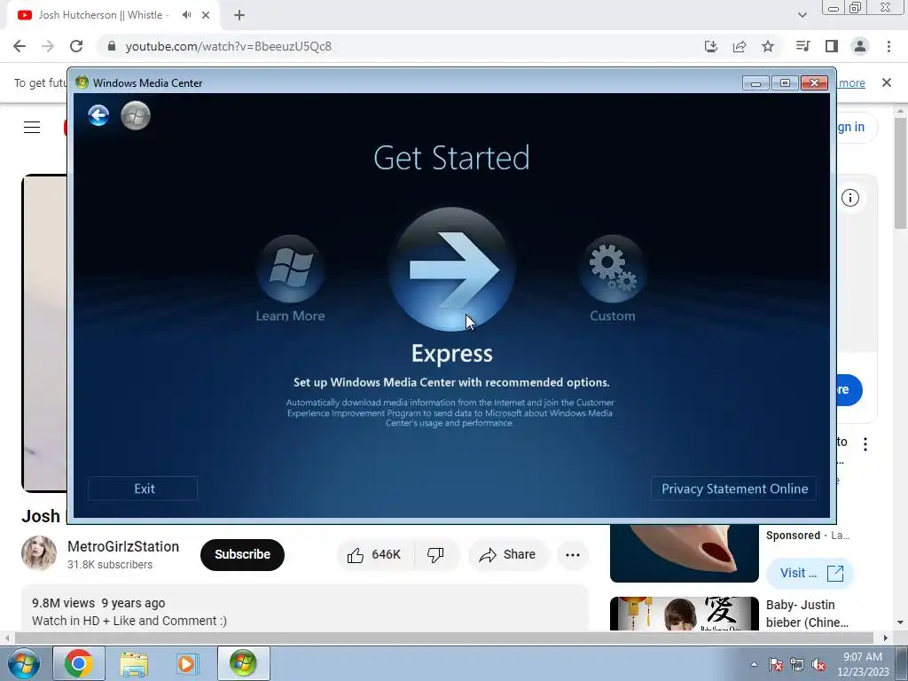Expand the tab search chevron
Image resolution: width=908 pixels, height=681 pixels.
tap(802, 15)
